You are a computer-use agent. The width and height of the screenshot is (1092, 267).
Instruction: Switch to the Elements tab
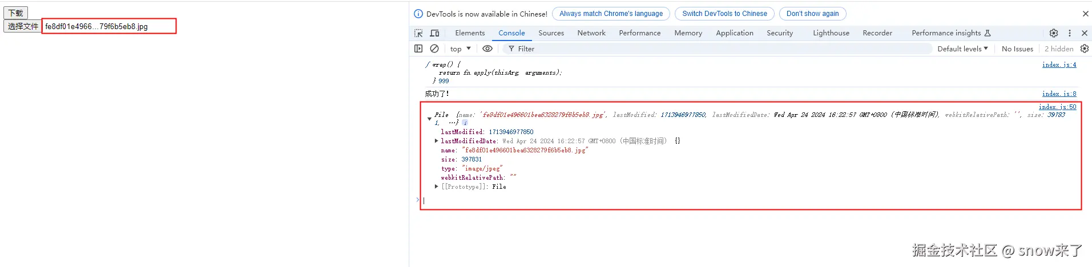point(470,33)
